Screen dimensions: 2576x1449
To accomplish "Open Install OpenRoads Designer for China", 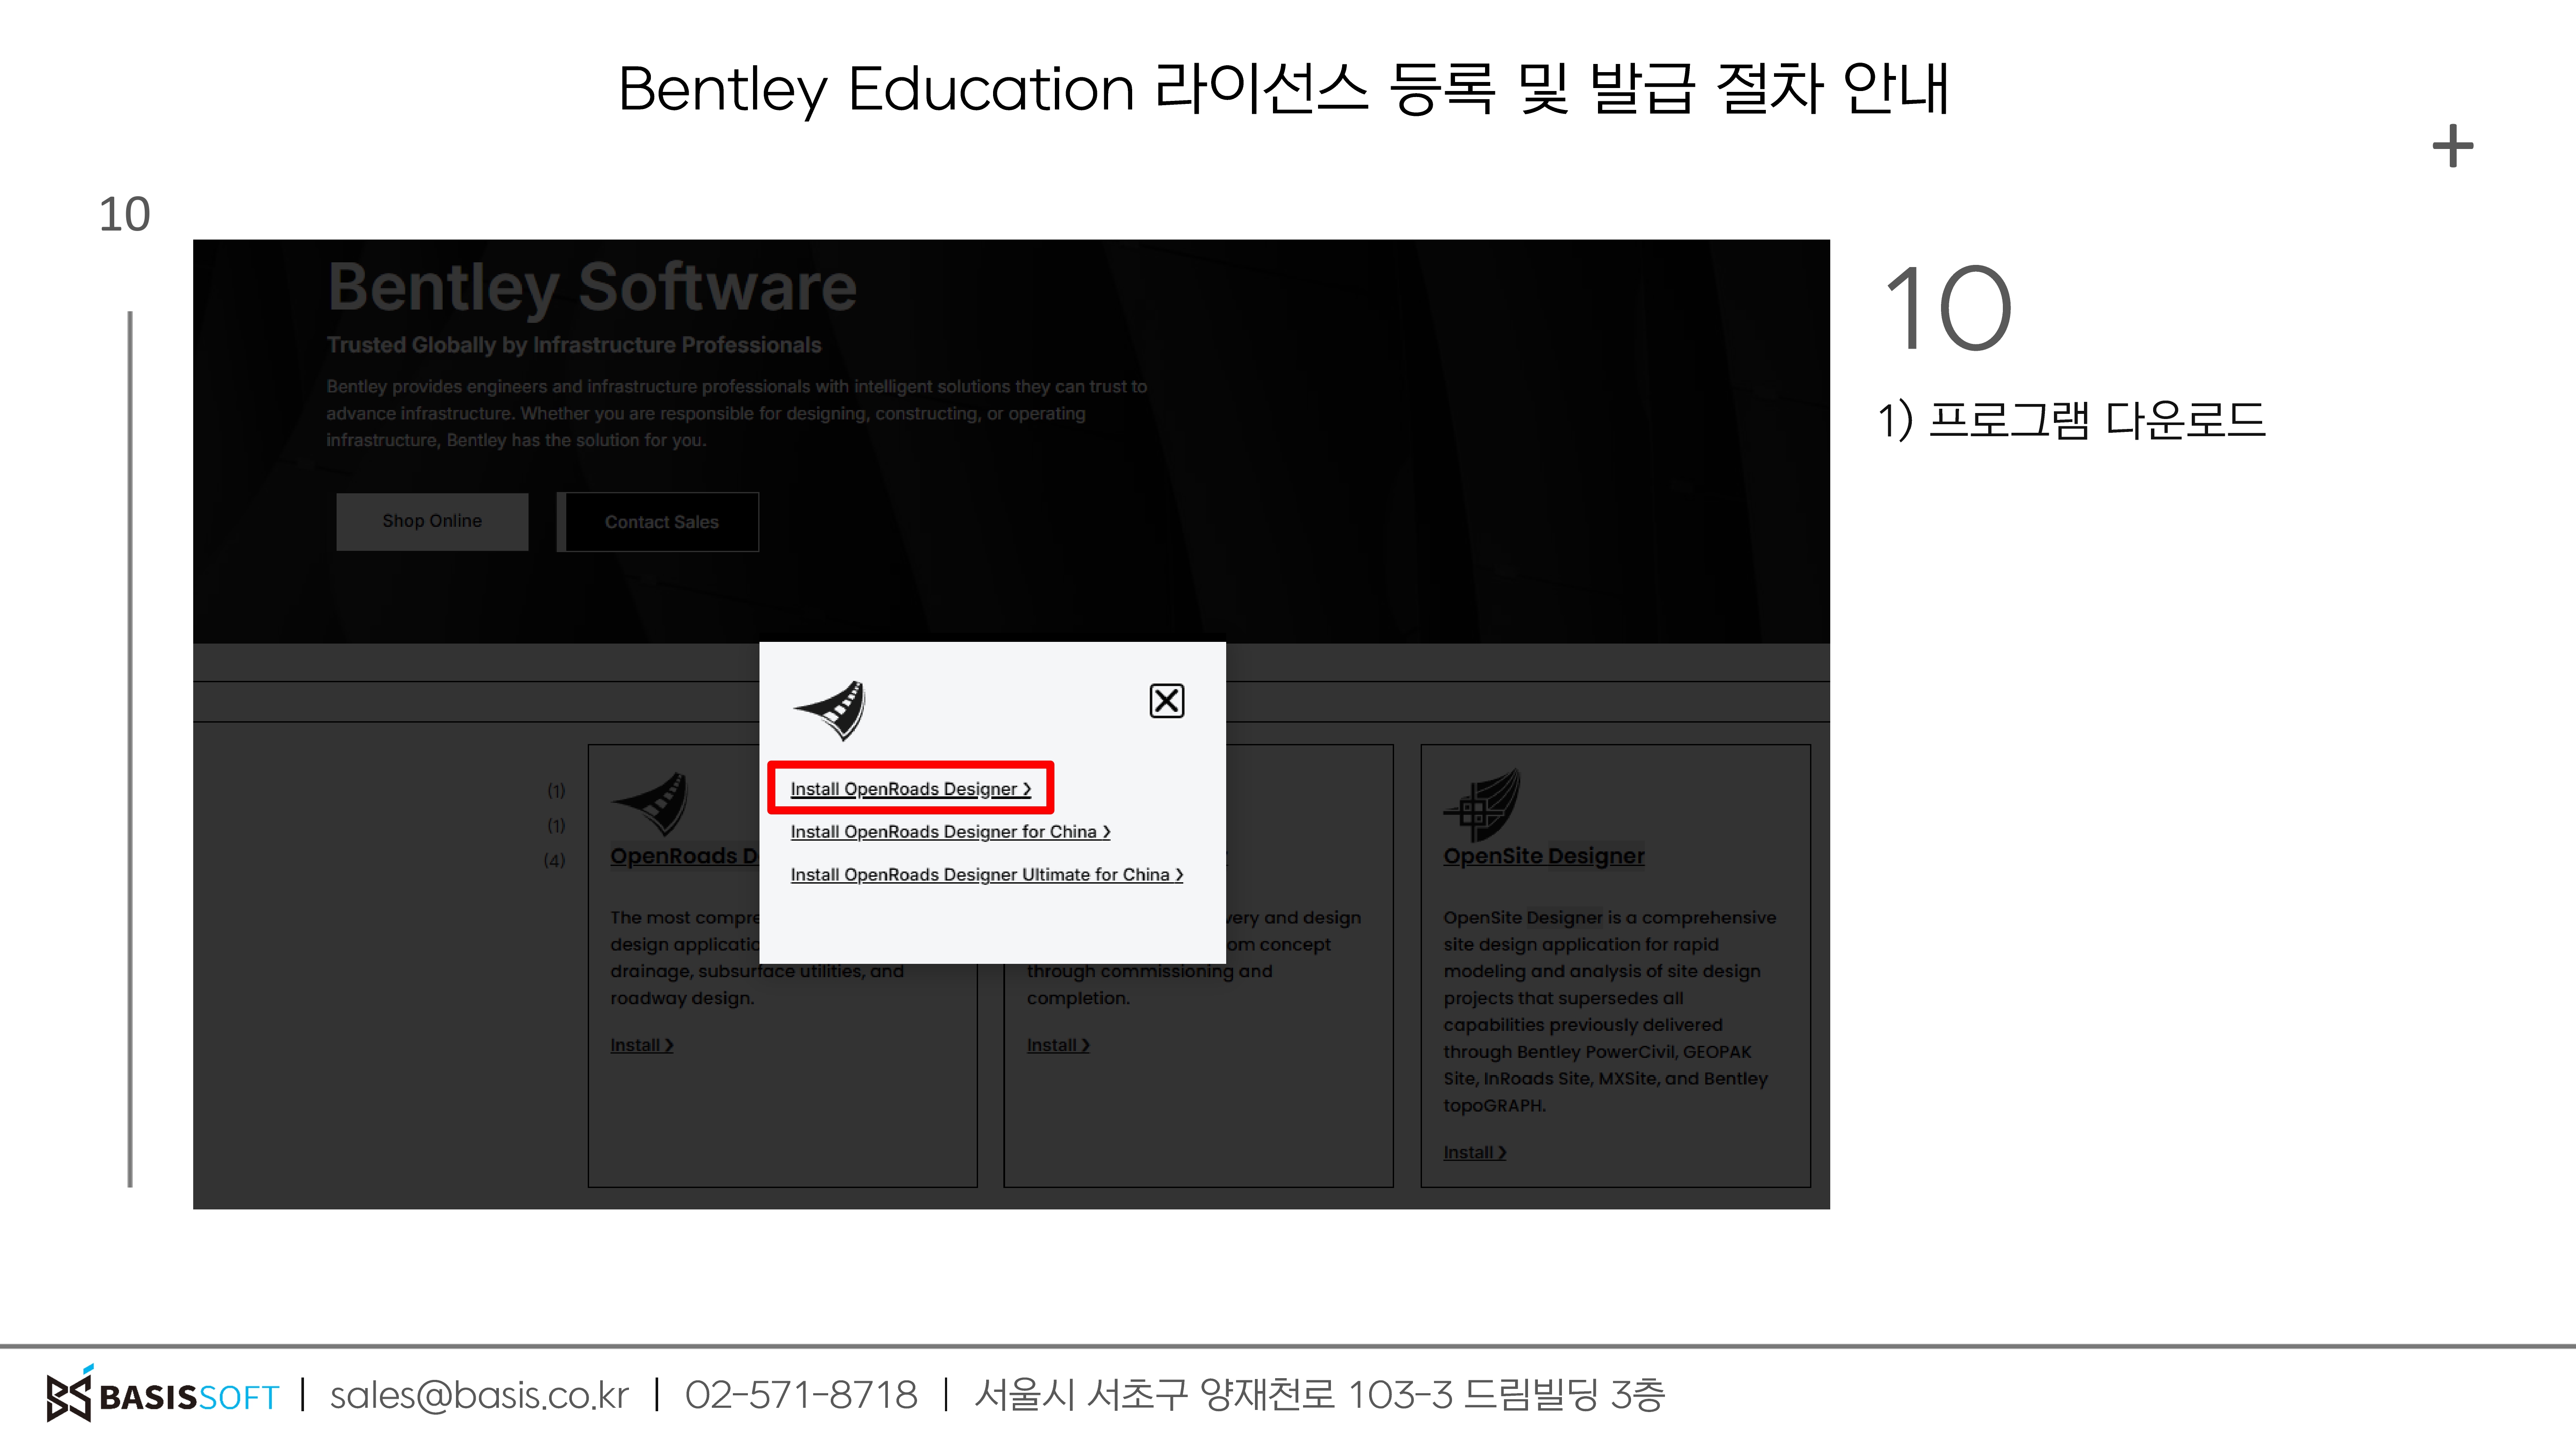I will 950,832.
